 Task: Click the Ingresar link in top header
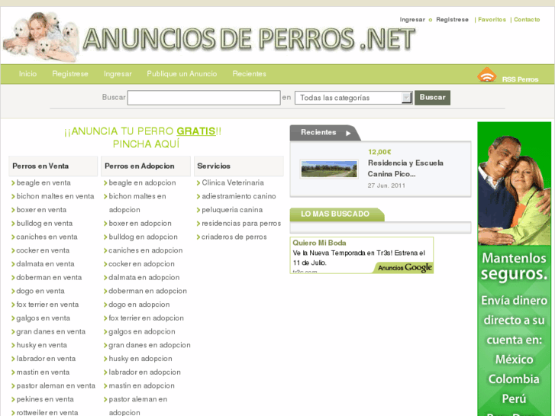click(x=412, y=20)
